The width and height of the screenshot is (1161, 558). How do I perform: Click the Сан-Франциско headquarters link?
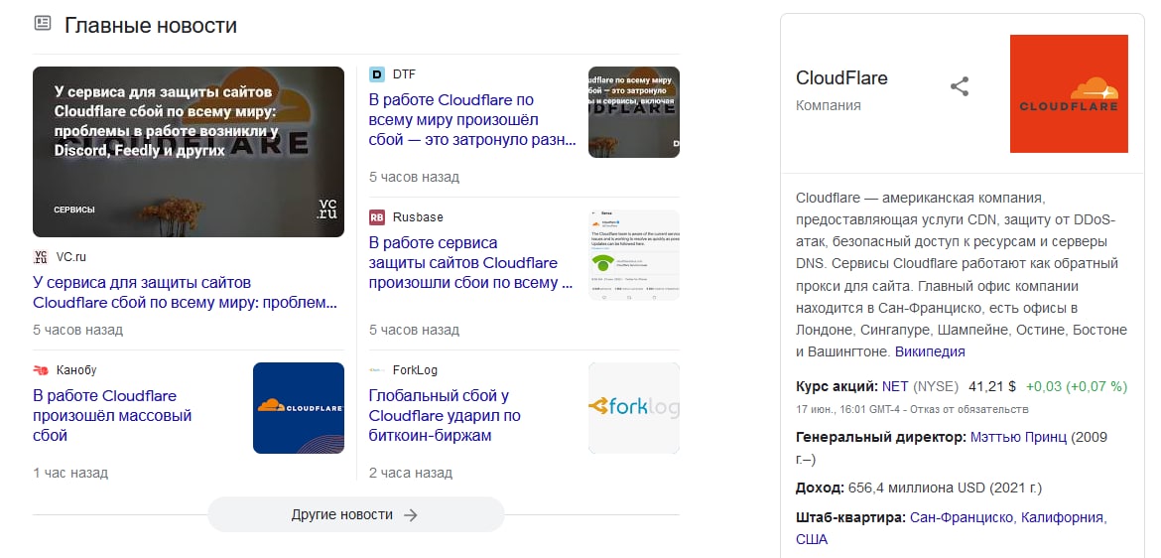[x=962, y=517]
